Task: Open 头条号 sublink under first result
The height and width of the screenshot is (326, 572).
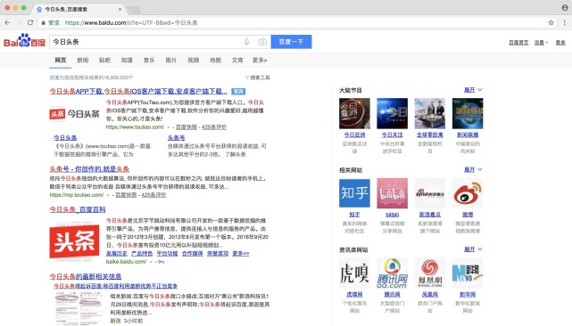Action: [176, 138]
